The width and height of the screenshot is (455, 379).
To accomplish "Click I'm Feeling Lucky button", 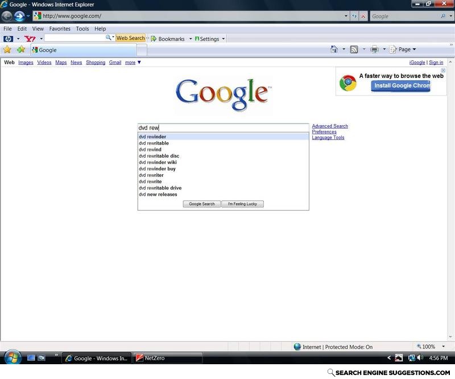I will (243, 204).
